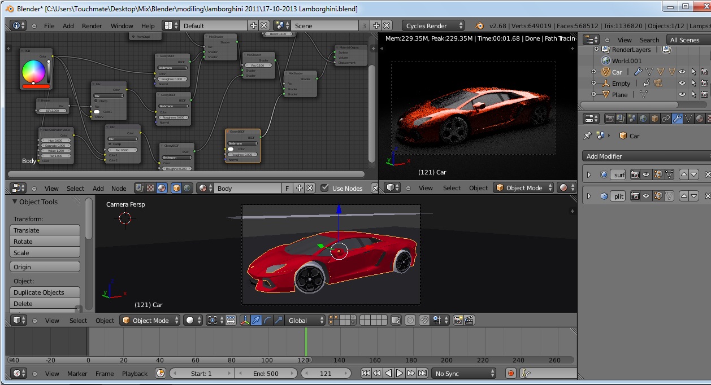Image resolution: width=711 pixels, height=385 pixels.
Task: Toggle the 3D manipulator widget axis icon
Action: coord(245,320)
